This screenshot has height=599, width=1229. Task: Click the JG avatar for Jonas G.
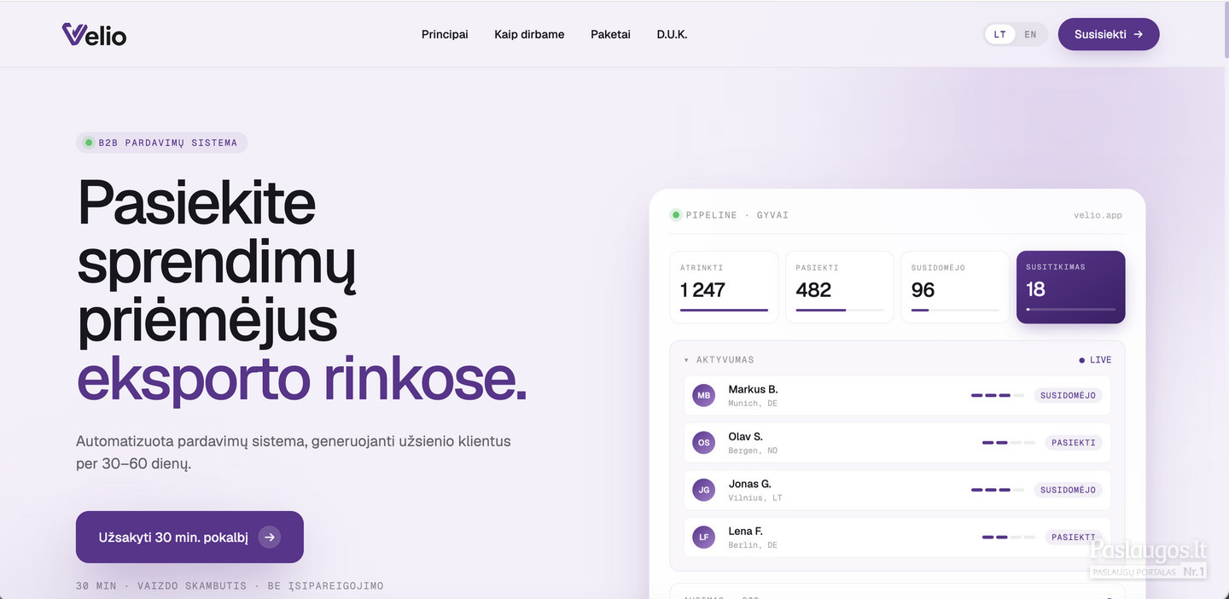704,490
